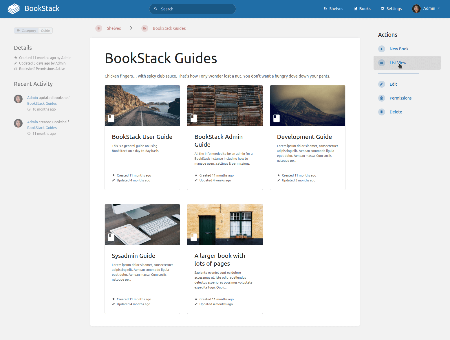The width and height of the screenshot is (450, 340).
Task: Click book icon on BookStack Admin Guide cover
Action: (x=194, y=118)
